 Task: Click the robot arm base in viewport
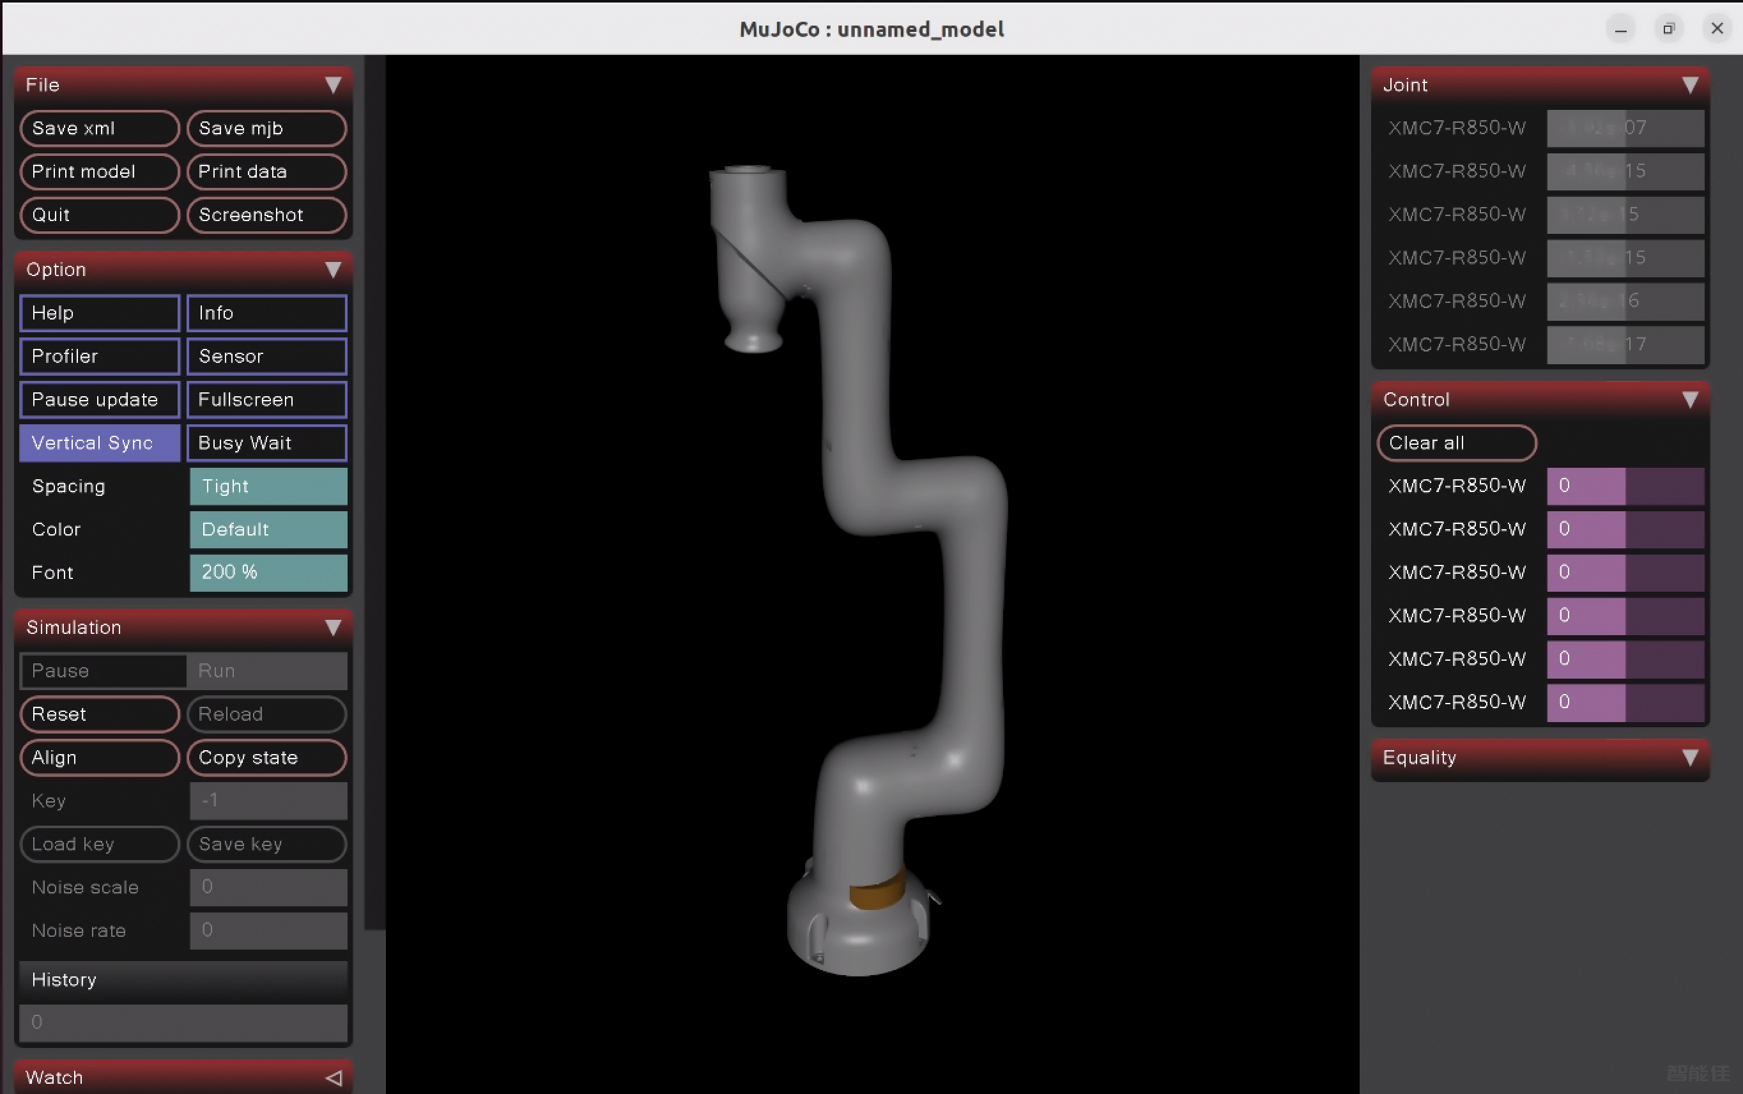pyautogui.click(x=859, y=923)
